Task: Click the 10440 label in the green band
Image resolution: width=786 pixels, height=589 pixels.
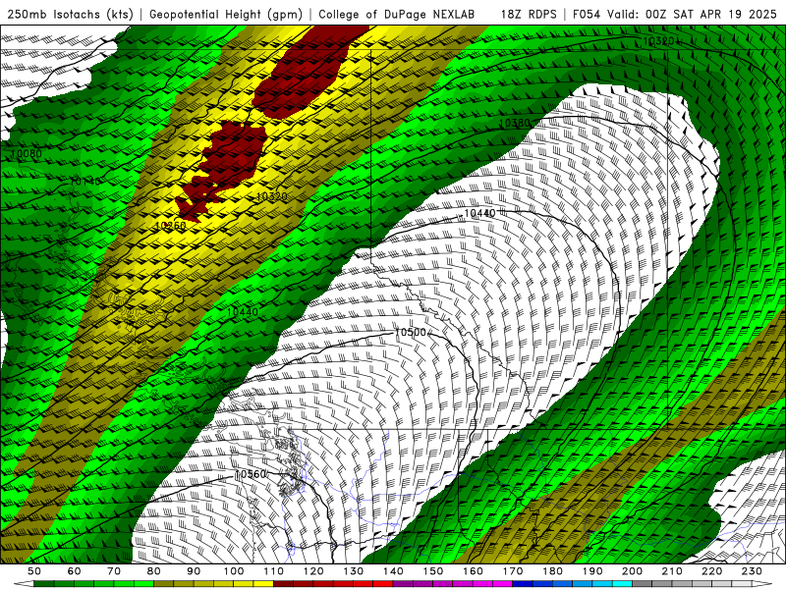Action: click(x=242, y=312)
